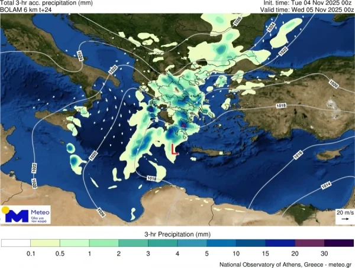Click the yellow sun in the Meteo logo

tap(6, 210)
